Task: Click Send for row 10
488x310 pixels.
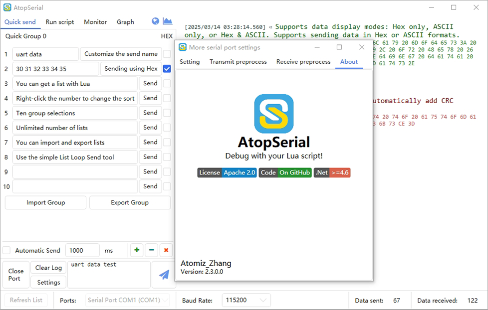Action: (x=150, y=186)
